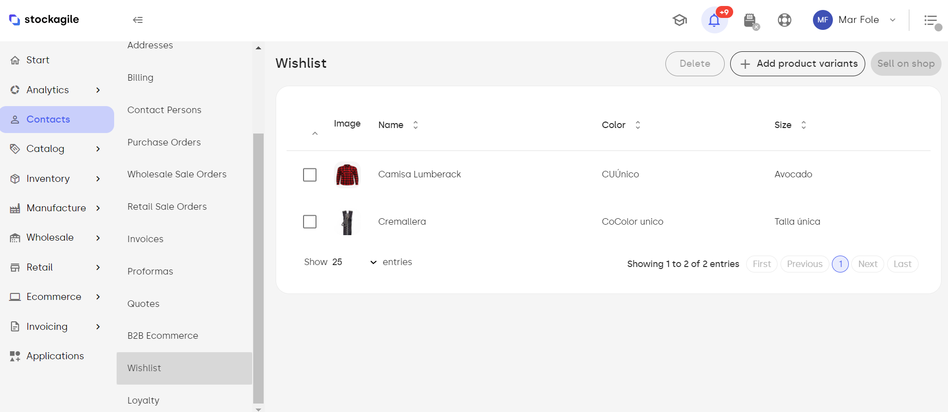Image resolution: width=948 pixels, height=412 pixels.
Task: Click the Inventory box icon
Action: pyautogui.click(x=15, y=178)
